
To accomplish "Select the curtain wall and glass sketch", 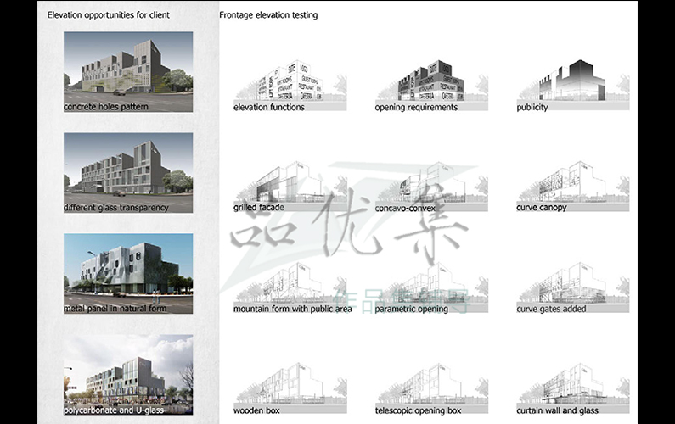I will tap(573, 382).
